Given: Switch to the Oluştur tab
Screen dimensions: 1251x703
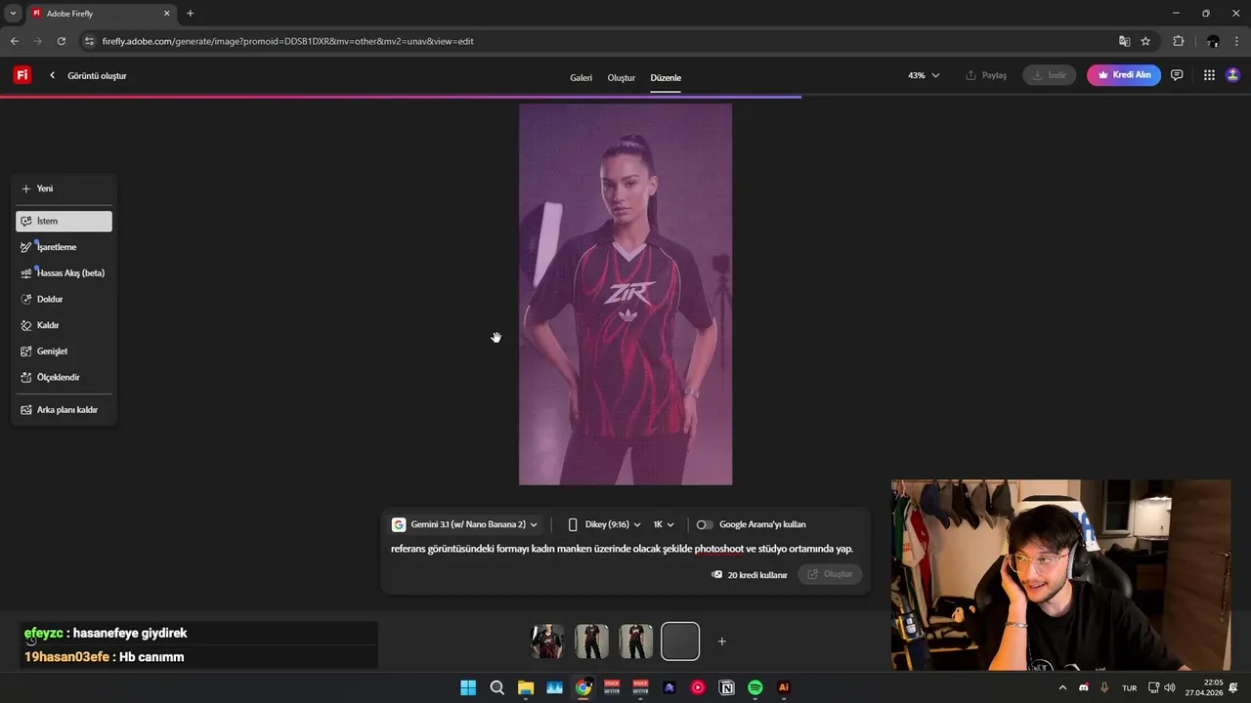Looking at the screenshot, I should (621, 77).
